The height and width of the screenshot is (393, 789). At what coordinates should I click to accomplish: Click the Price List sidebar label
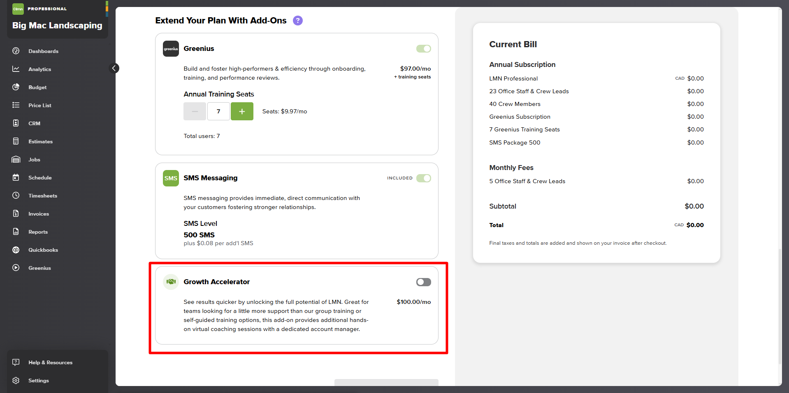click(40, 106)
